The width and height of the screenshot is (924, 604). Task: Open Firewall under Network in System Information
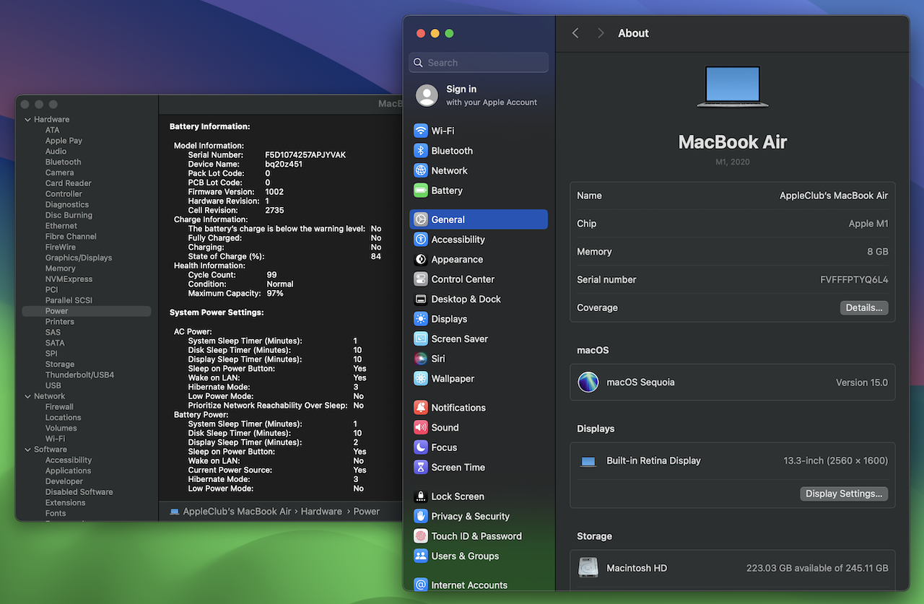[x=60, y=407]
